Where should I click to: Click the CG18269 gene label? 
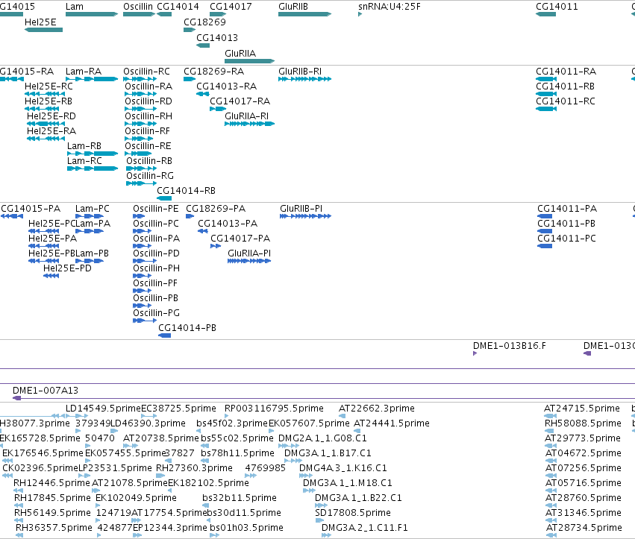[204, 22]
